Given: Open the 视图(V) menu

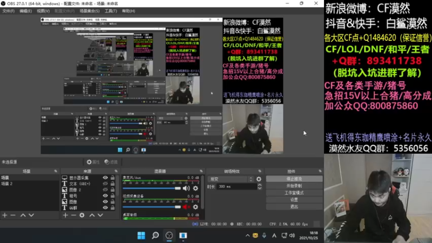Looking at the screenshot, I should click(43, 11).
